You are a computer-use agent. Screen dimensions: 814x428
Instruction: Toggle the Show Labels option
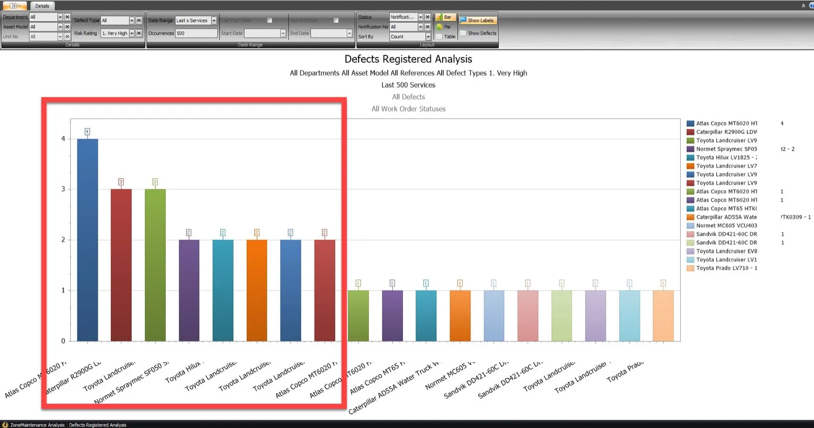(x=477, y=20)
